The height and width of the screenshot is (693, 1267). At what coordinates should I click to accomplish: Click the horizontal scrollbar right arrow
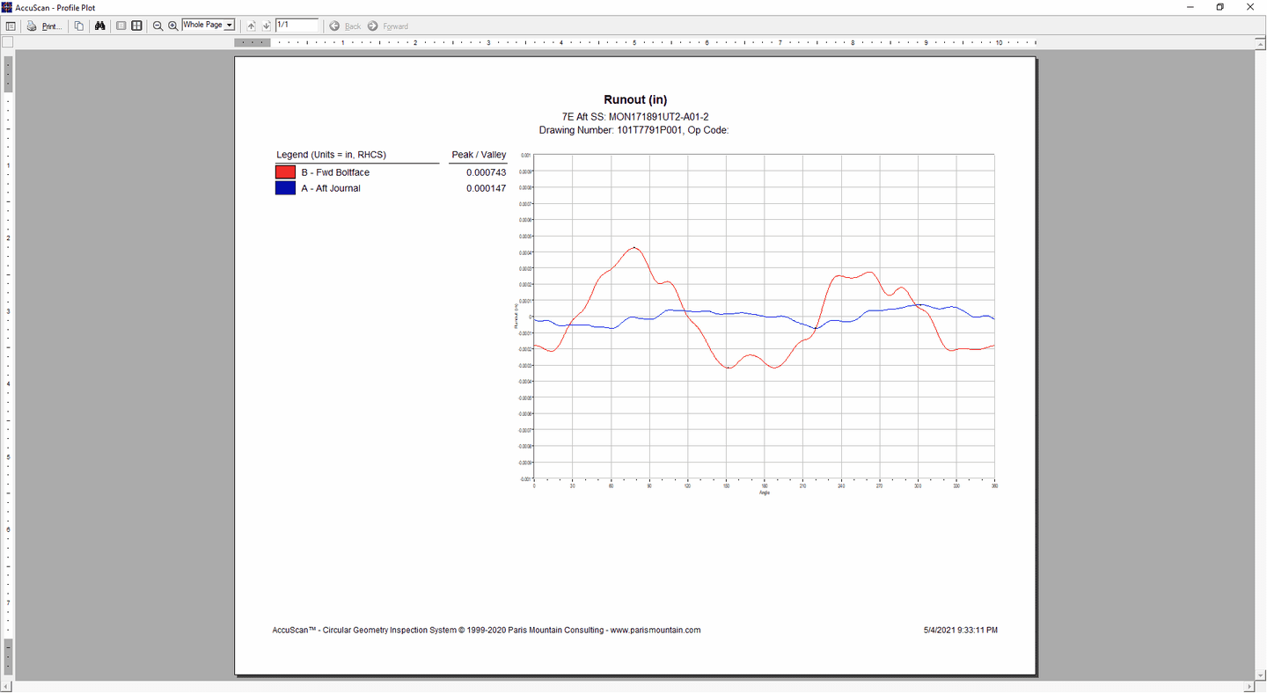click(x=1249, y=686)
